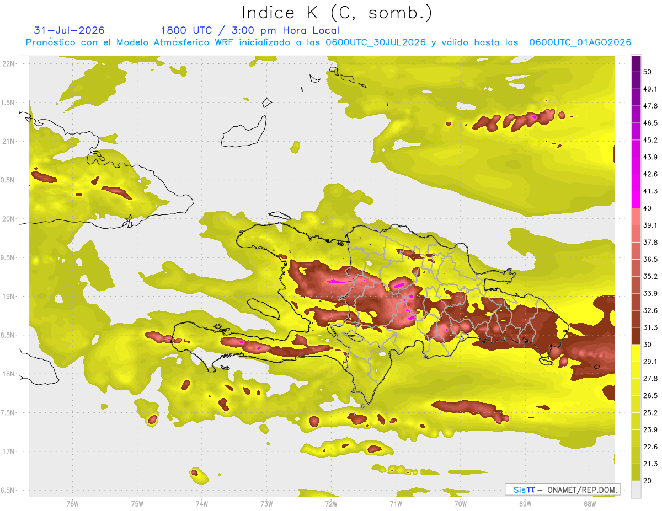
Task: Click the "47.8" color scale label
Action: pos(649,106)
